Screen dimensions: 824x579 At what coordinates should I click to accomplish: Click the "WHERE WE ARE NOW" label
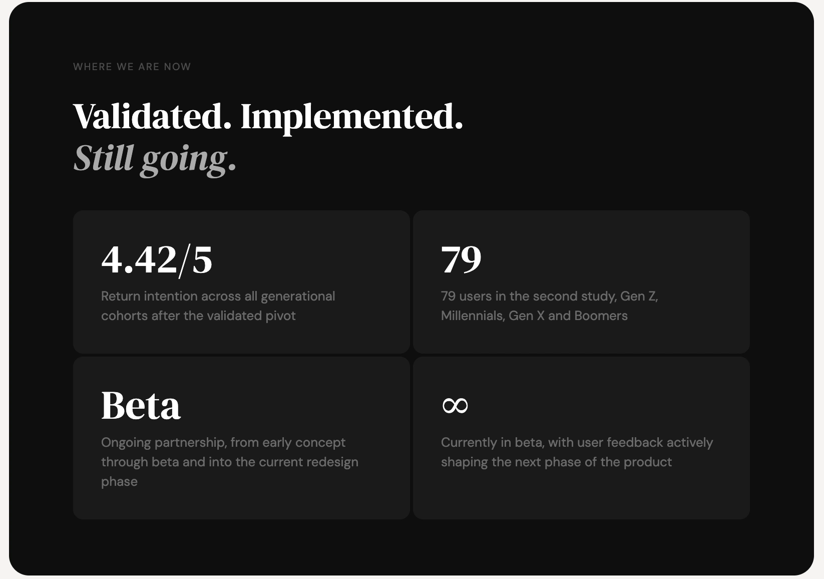[x=132, y=67]
